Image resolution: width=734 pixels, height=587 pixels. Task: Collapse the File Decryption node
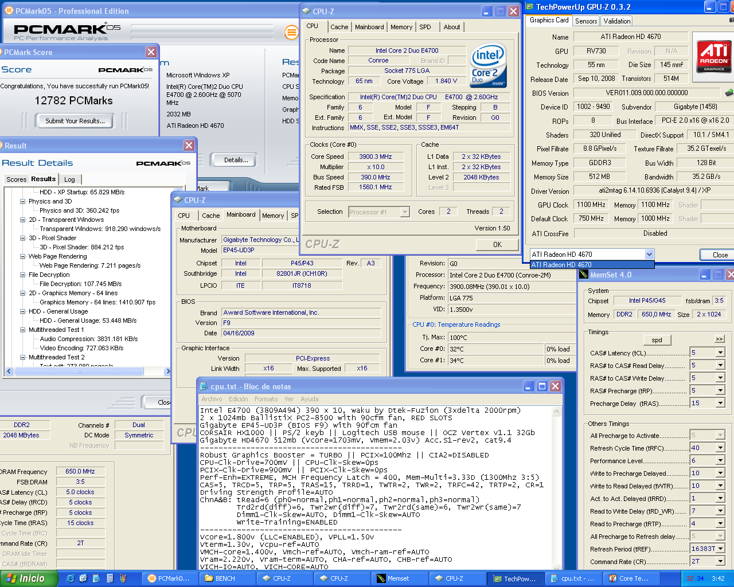click(23, 275)
